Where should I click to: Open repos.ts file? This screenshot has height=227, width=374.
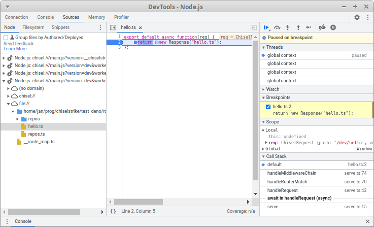click(x=36, y=134)
